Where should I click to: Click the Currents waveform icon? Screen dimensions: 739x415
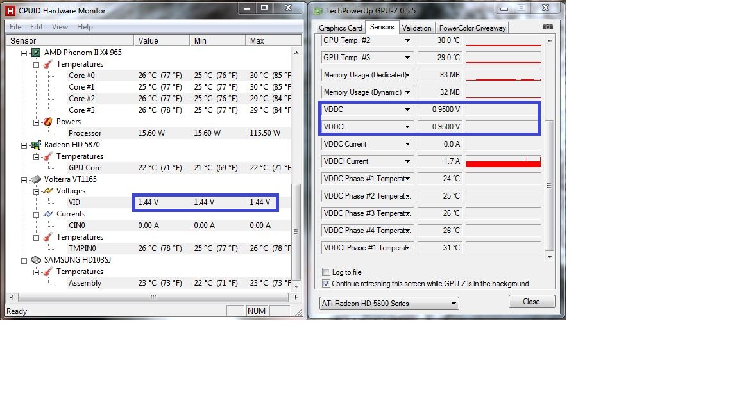[x=47, y=214]
